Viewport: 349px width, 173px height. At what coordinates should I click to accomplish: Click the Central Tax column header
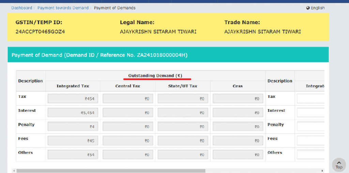coord(128,86)
